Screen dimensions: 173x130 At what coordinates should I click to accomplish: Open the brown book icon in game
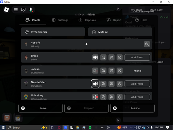coord(7,118)
